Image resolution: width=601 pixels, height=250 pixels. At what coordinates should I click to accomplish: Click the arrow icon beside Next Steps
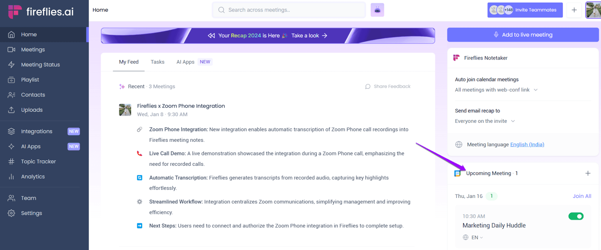coord(139,226)
